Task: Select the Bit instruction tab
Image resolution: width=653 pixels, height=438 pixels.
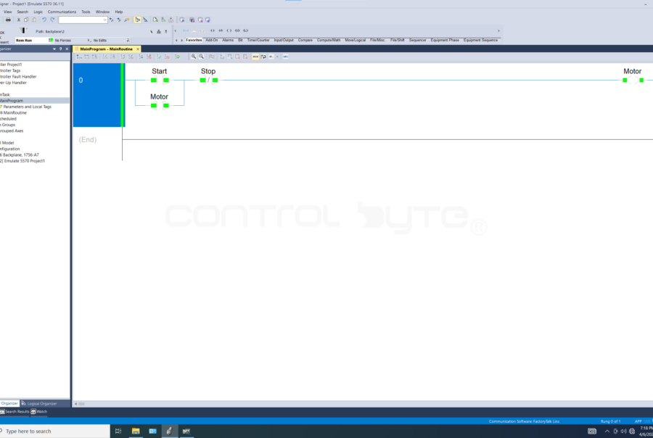Action: (x=240, y=40)
